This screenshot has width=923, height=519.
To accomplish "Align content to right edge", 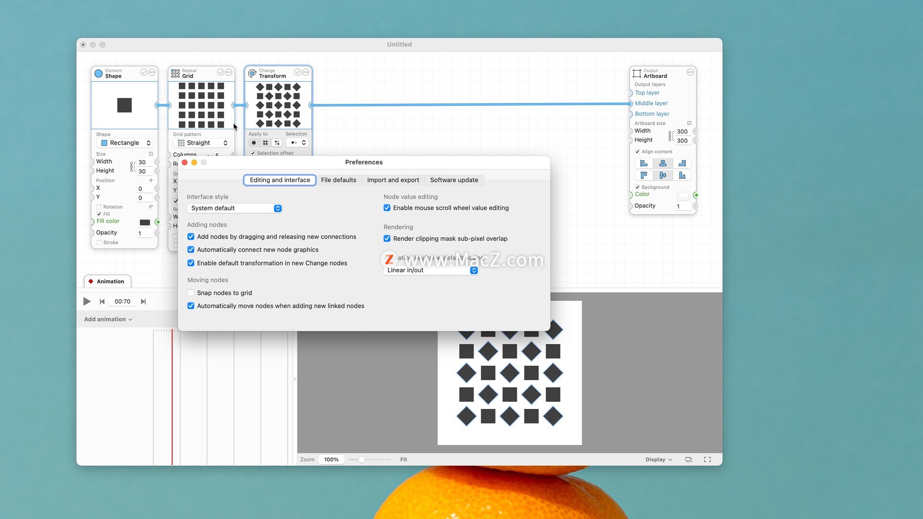I will [x=682, y=163].
